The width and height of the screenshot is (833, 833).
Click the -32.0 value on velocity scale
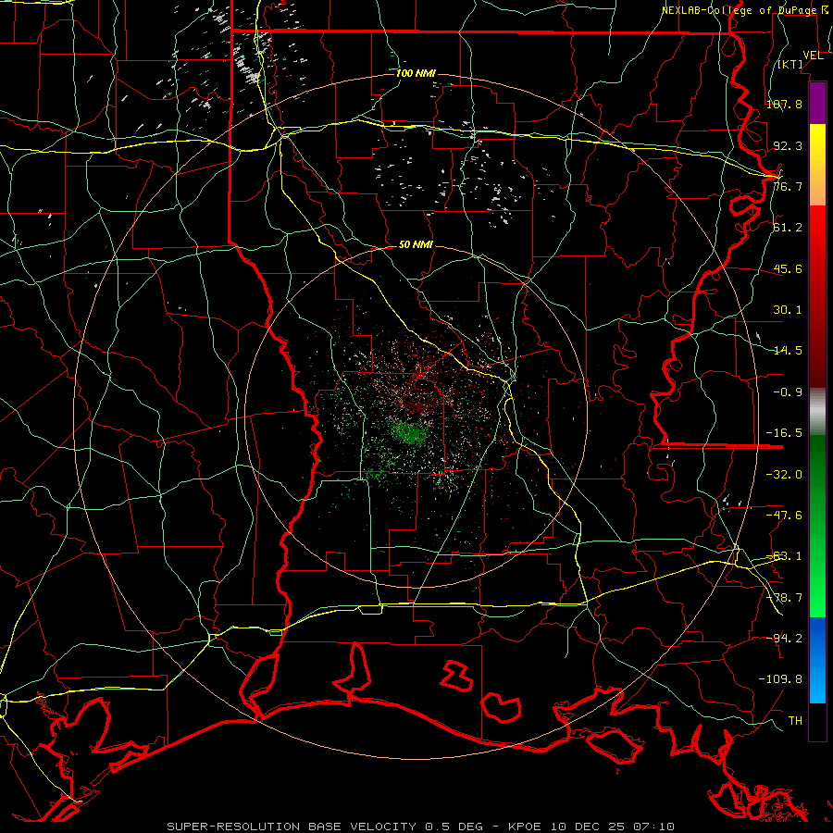pos(784,475)
